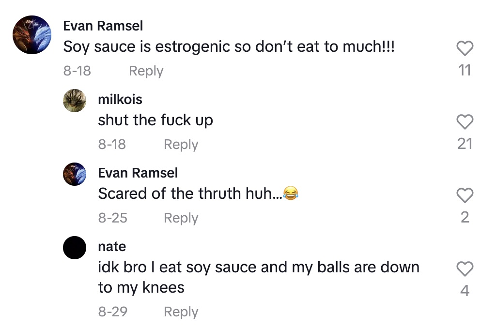Reply to milkois's comment

(181, 144)
